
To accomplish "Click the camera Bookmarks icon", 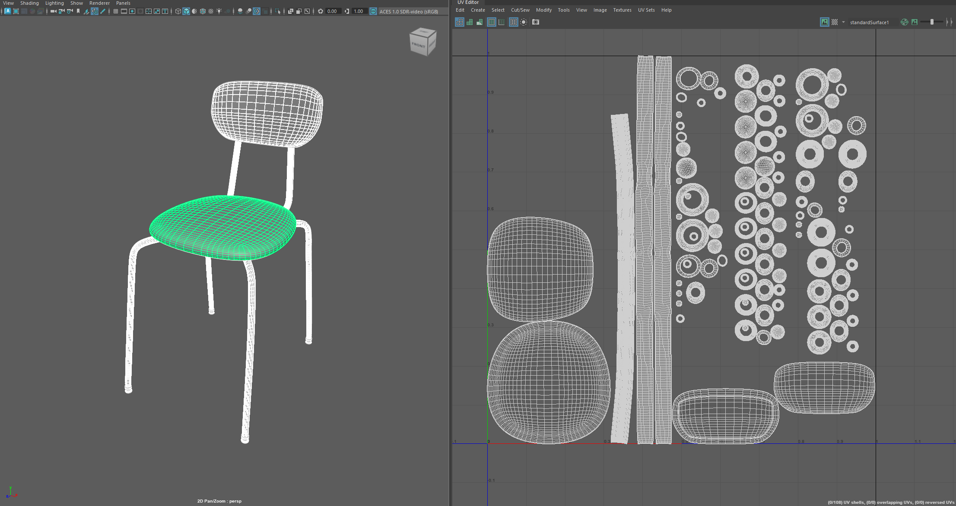I will click(78, 11).
